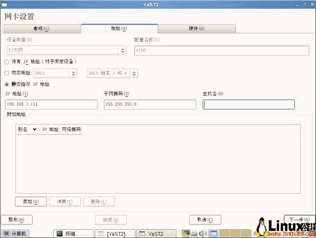Open the 计算机 menu in taskbar
316x238 pixels.
15,234
